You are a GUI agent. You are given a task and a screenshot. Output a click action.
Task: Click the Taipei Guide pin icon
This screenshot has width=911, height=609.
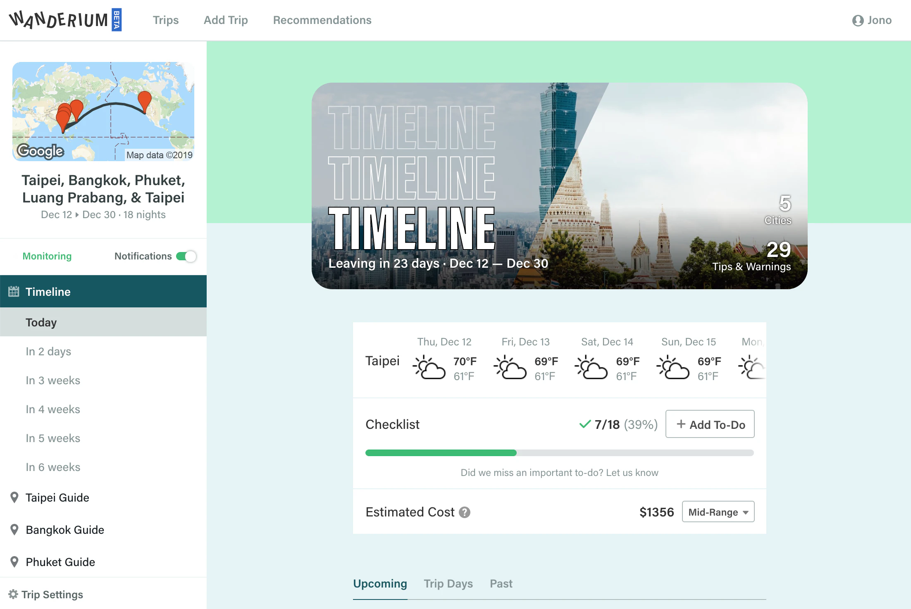click(14, 497)
